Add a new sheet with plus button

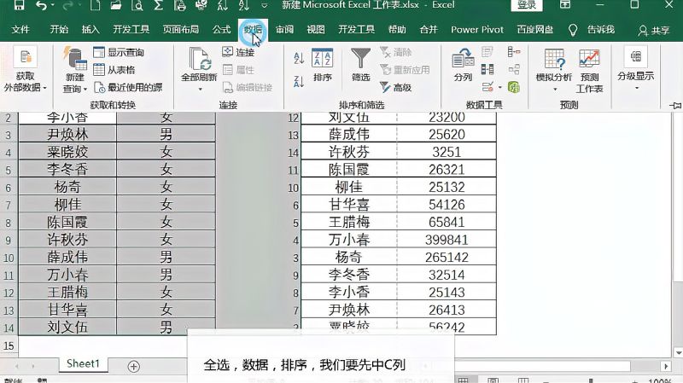click(133, 365)
